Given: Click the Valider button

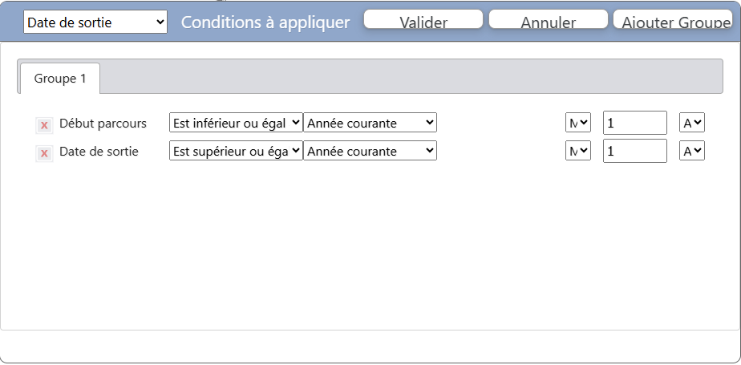Looking at the screenshot, I should [423, 20].
